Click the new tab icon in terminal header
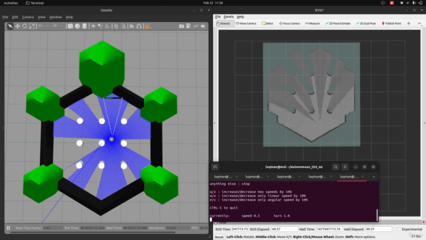The width and height of the screenshot is (426, 240). pyautogui.click(x=215, y=167)
